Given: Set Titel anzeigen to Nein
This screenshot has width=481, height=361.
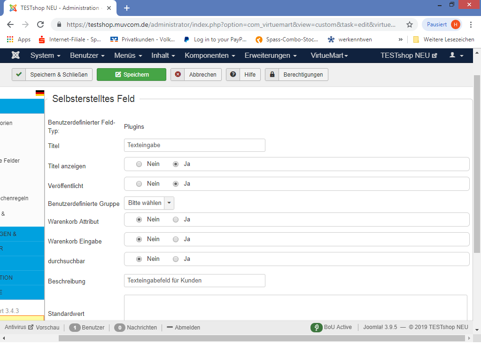Looking at the screenshot, I should coord(139,164).
